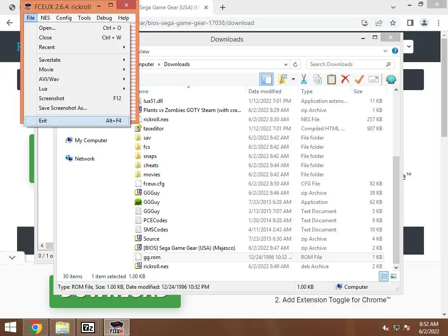Bookmark this page with Chrome star icon
The height and width of the screenshot is (336, 448).
pos(393,23)
